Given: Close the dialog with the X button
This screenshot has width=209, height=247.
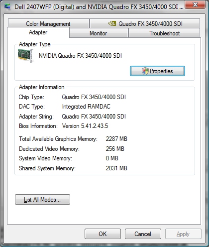Looking at the screenshot, I should coord(195,4).
